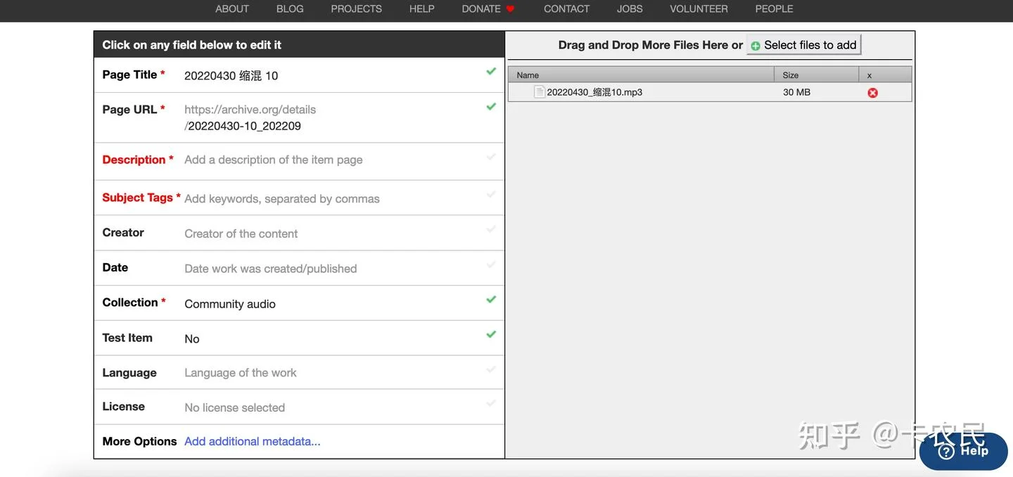The width and height of the screenshot is (1013, 477).
Task: Open the PROJECTS menu item
Action: (x=357, y=8)
